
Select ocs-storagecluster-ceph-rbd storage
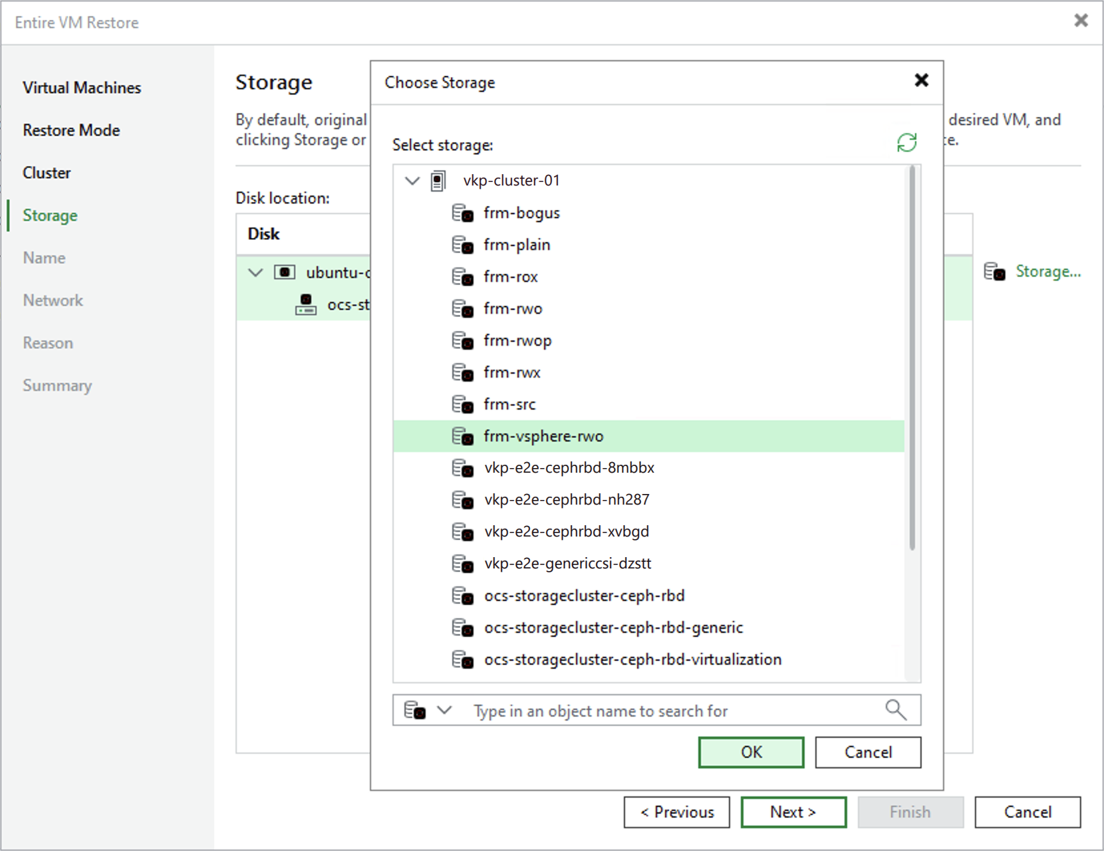(x=584, y=596)
